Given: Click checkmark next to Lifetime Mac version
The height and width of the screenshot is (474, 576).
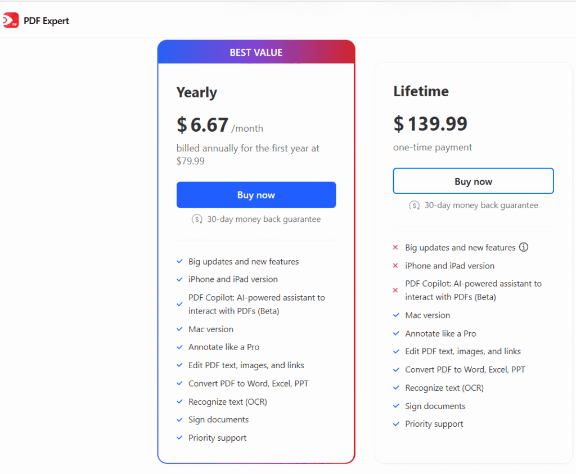Looking at the screenshot, I should coord(396,315).
